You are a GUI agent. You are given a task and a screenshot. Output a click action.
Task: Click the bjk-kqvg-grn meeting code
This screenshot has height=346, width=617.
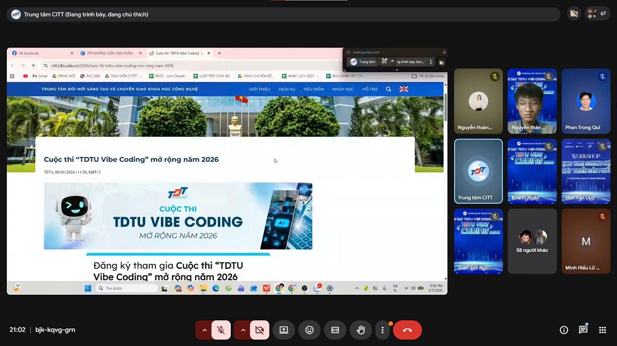point(55,330)
